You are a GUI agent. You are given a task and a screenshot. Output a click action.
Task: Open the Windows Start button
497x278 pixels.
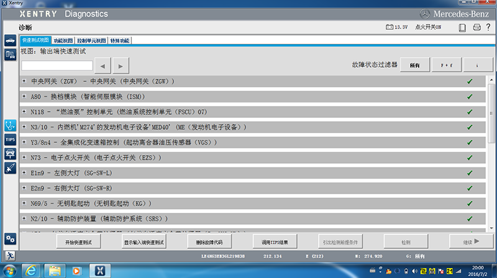coord(9,271)
